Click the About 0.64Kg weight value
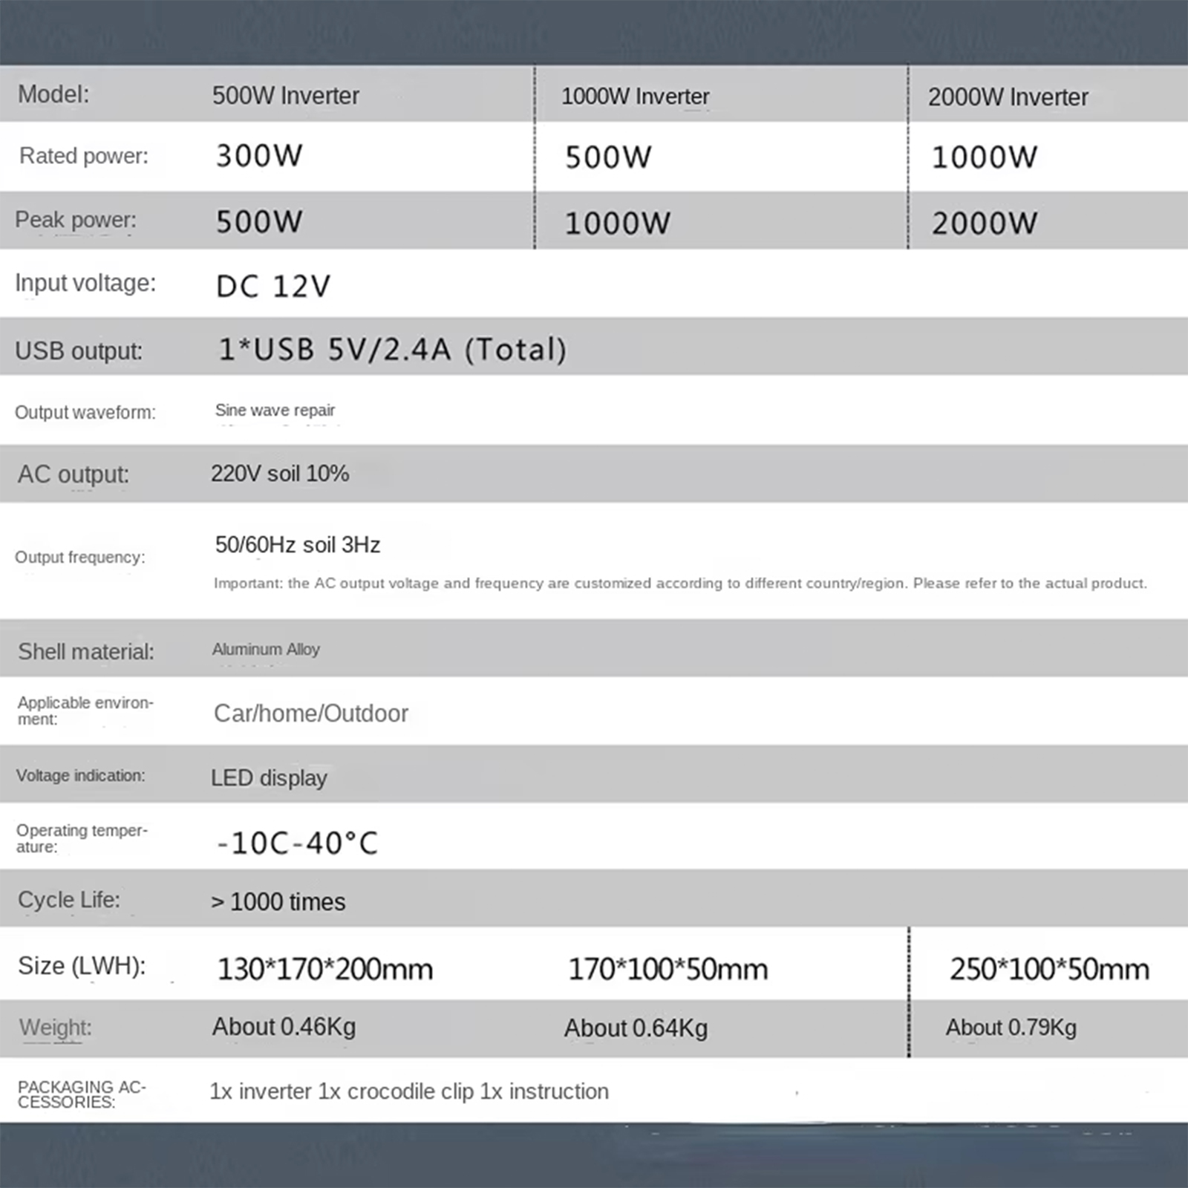The height and width of the screenshot is (1188, 1188). click(x=636, y=1028)
